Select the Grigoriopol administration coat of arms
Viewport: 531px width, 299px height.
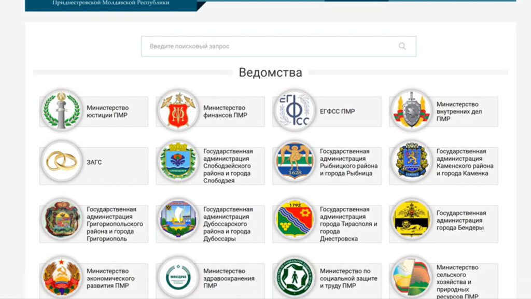[x=60, y=222]
